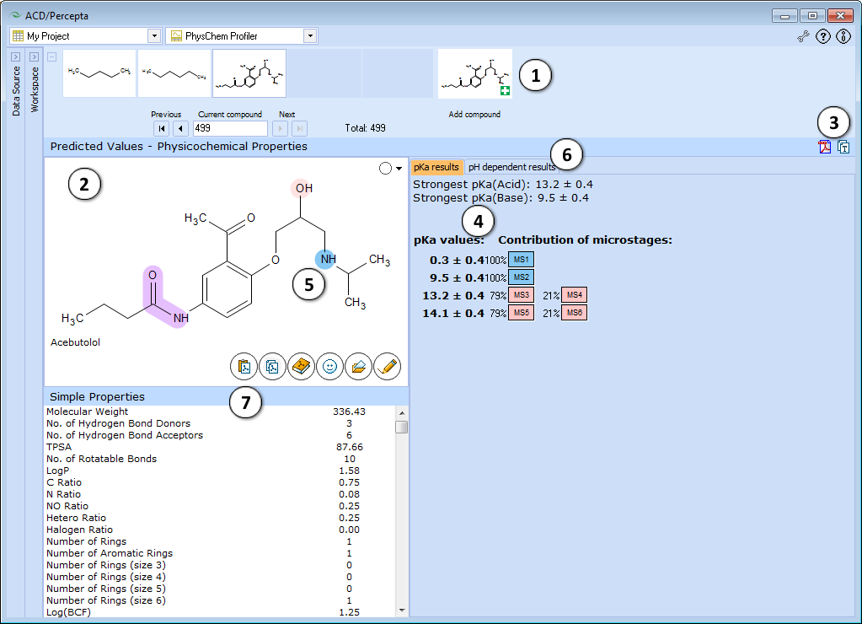Screen dimensions: 862x624
Task: Click the MS1 microstage button
Action: click(x=521, y=260)
